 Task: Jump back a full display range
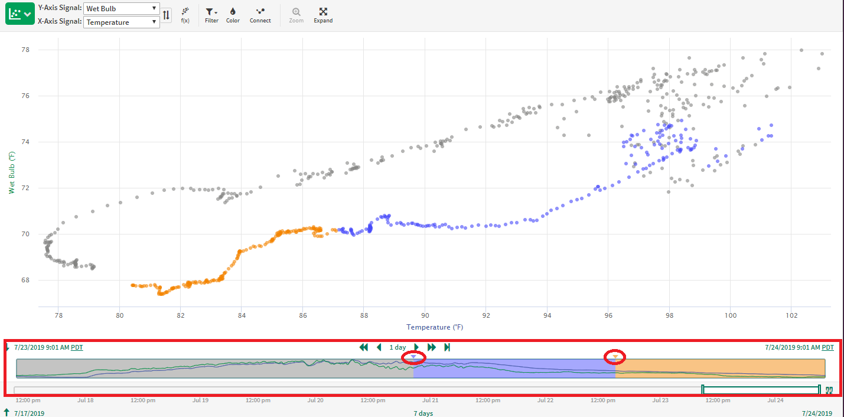coord(364,347)
